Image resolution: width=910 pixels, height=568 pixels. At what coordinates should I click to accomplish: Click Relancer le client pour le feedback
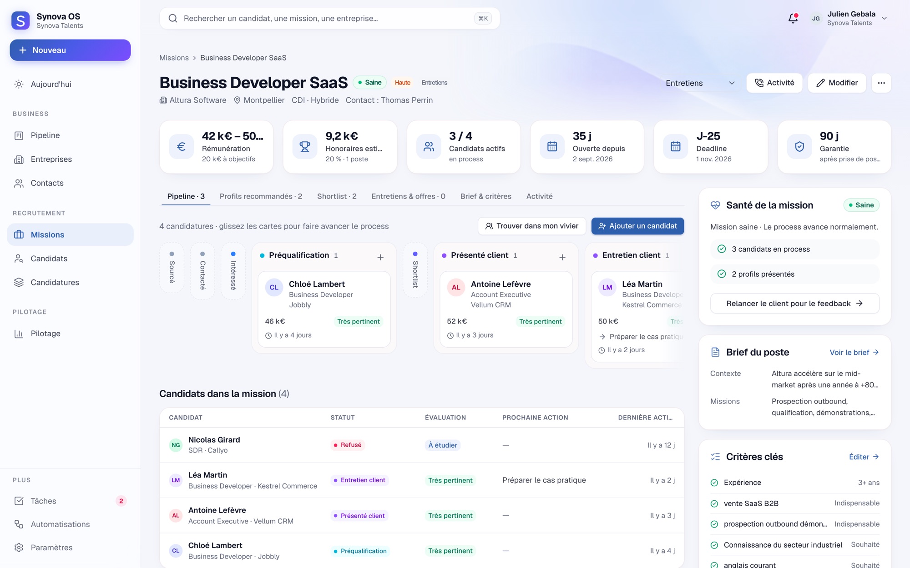[794, 303]
